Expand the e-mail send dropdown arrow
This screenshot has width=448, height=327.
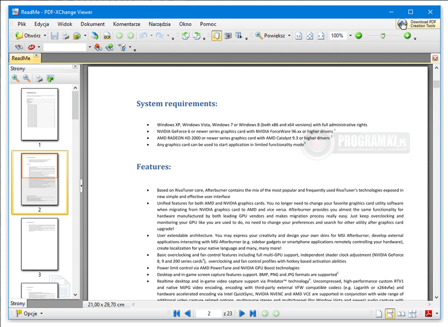(x=85, y=35)
